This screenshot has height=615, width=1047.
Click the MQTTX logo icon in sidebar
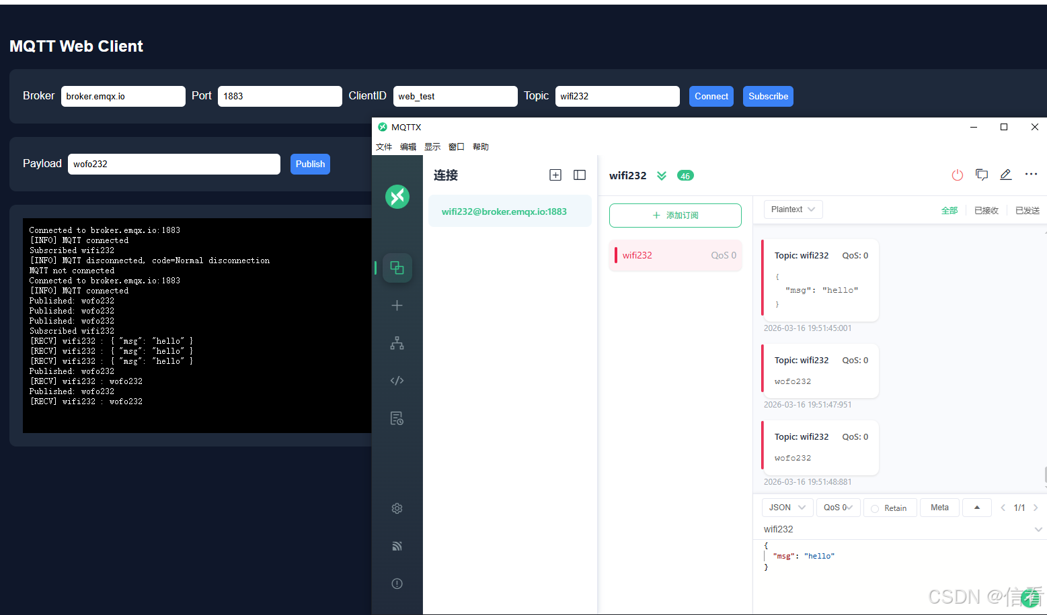397,197
